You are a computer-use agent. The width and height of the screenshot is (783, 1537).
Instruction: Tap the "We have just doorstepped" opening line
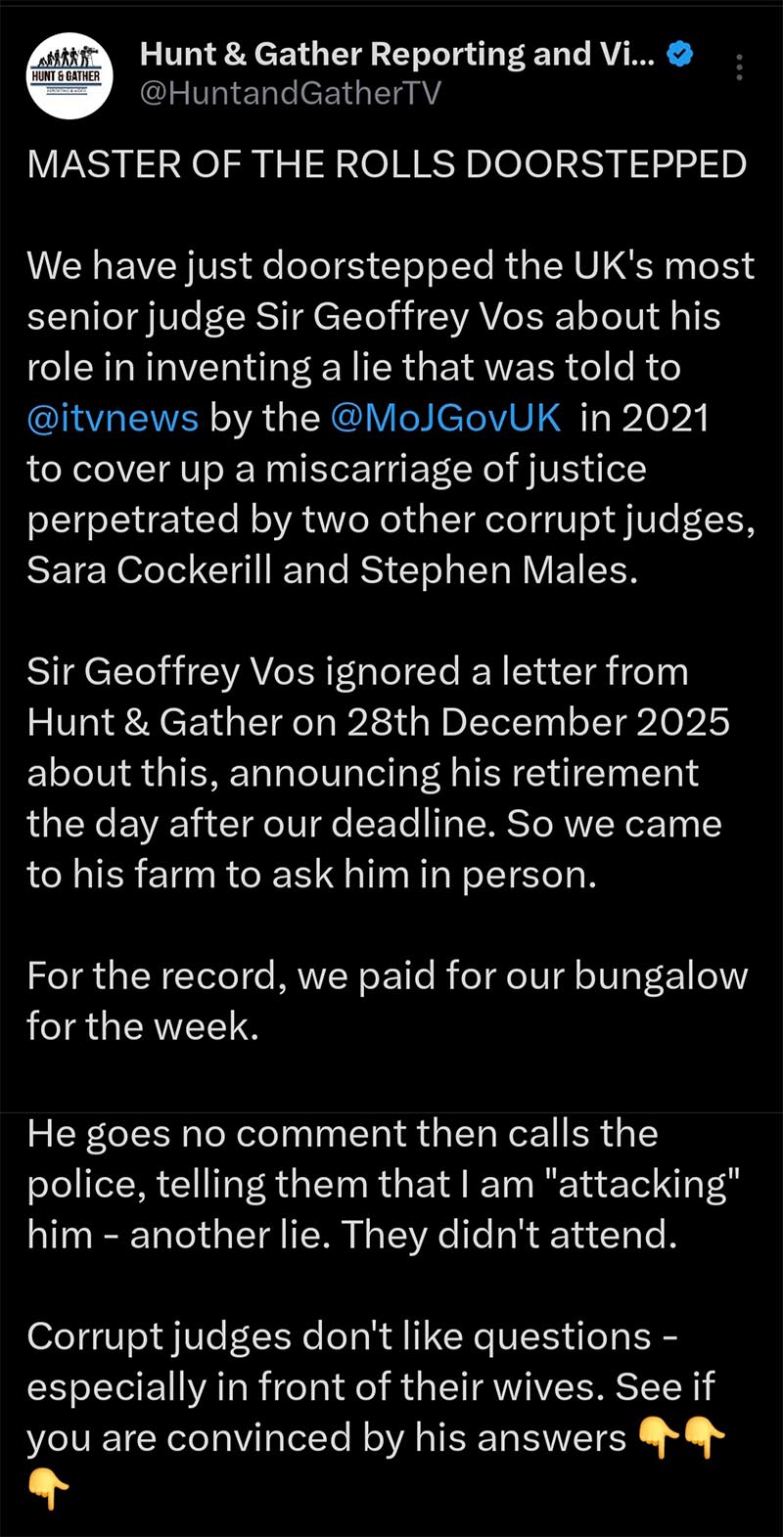391,266
